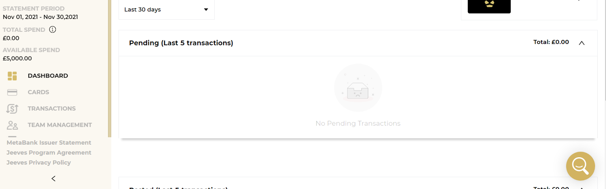Navigate to the Team Management label

pyautogui.click(x=59, y=125)
